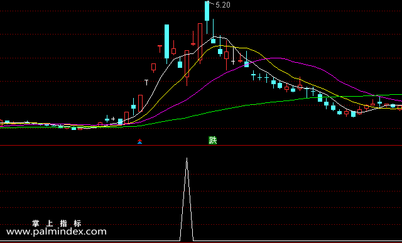
Task: Click the small white plus doji candle
Action: pyautogui.click(x=113, y=119)
